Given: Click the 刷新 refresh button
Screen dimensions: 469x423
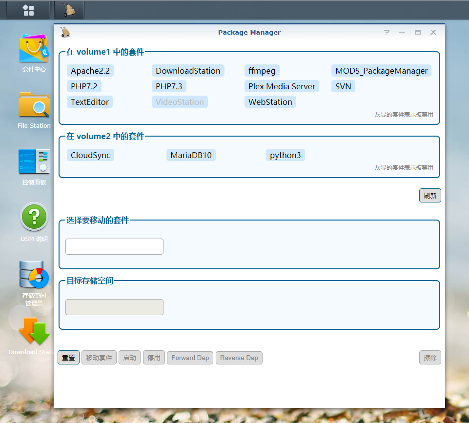Looking at the screenshot, I should [x=430, y=196].
